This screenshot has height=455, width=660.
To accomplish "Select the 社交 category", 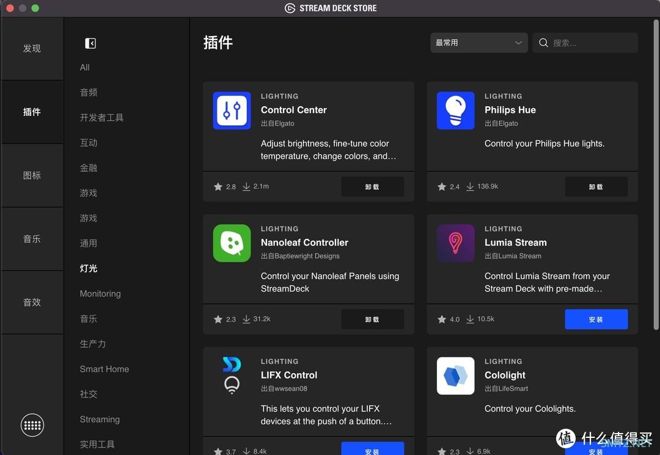I will coord(89,394).
